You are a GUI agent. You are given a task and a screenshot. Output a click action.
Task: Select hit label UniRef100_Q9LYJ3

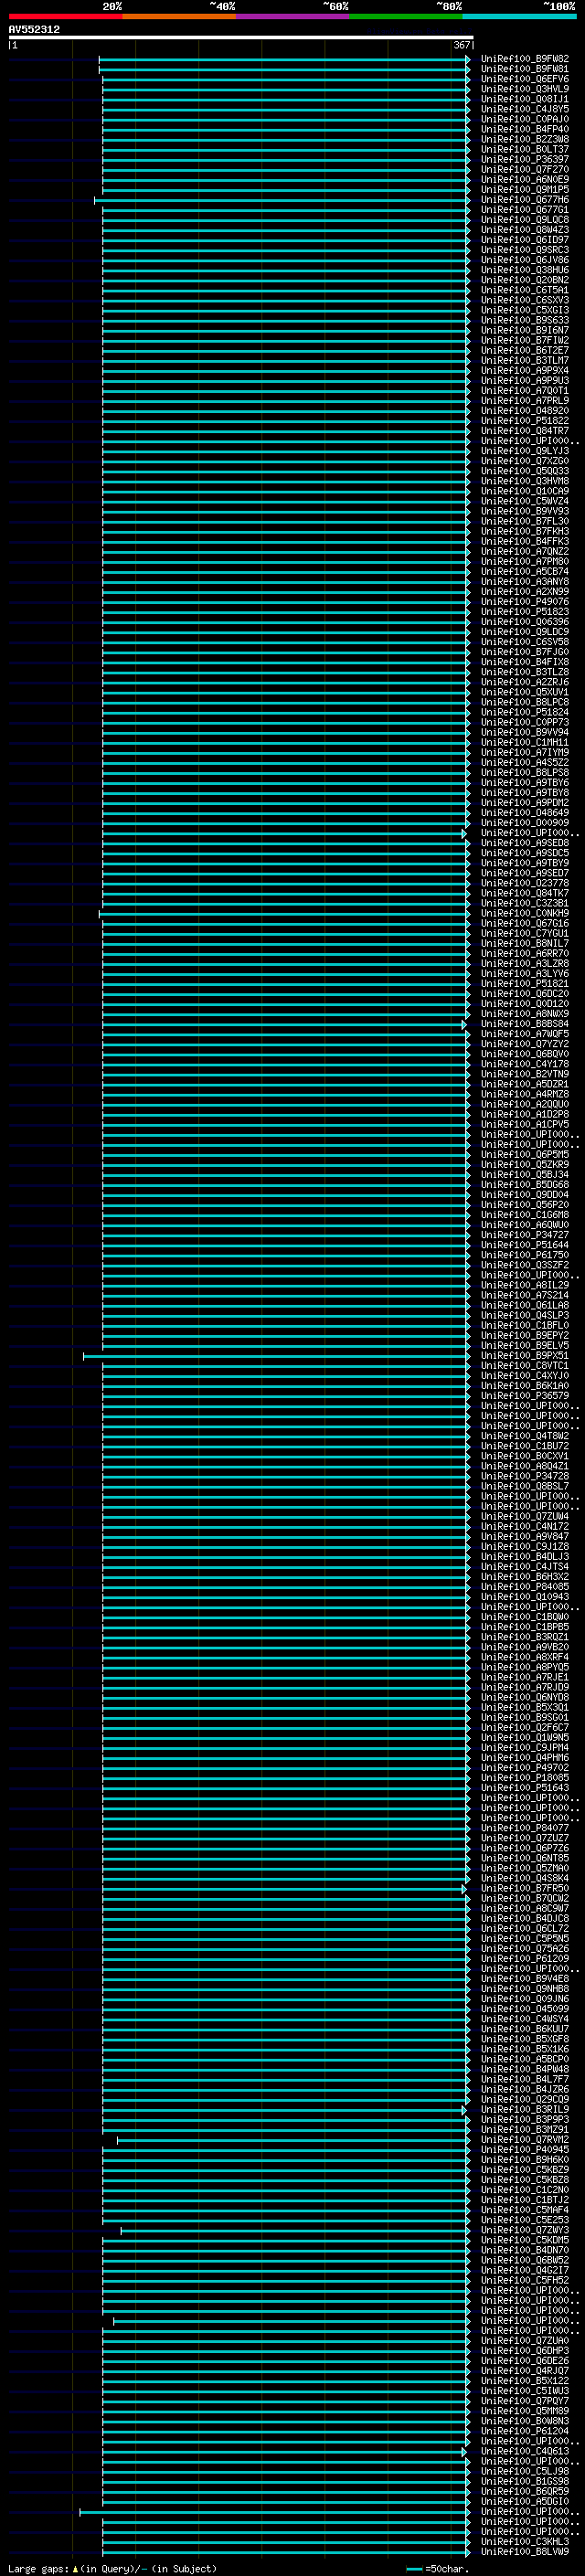point(525,451)
